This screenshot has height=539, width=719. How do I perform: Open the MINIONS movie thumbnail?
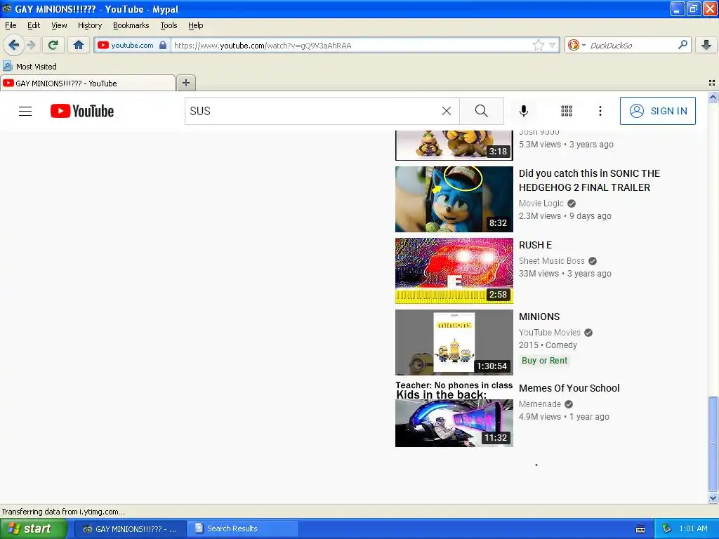454,342
